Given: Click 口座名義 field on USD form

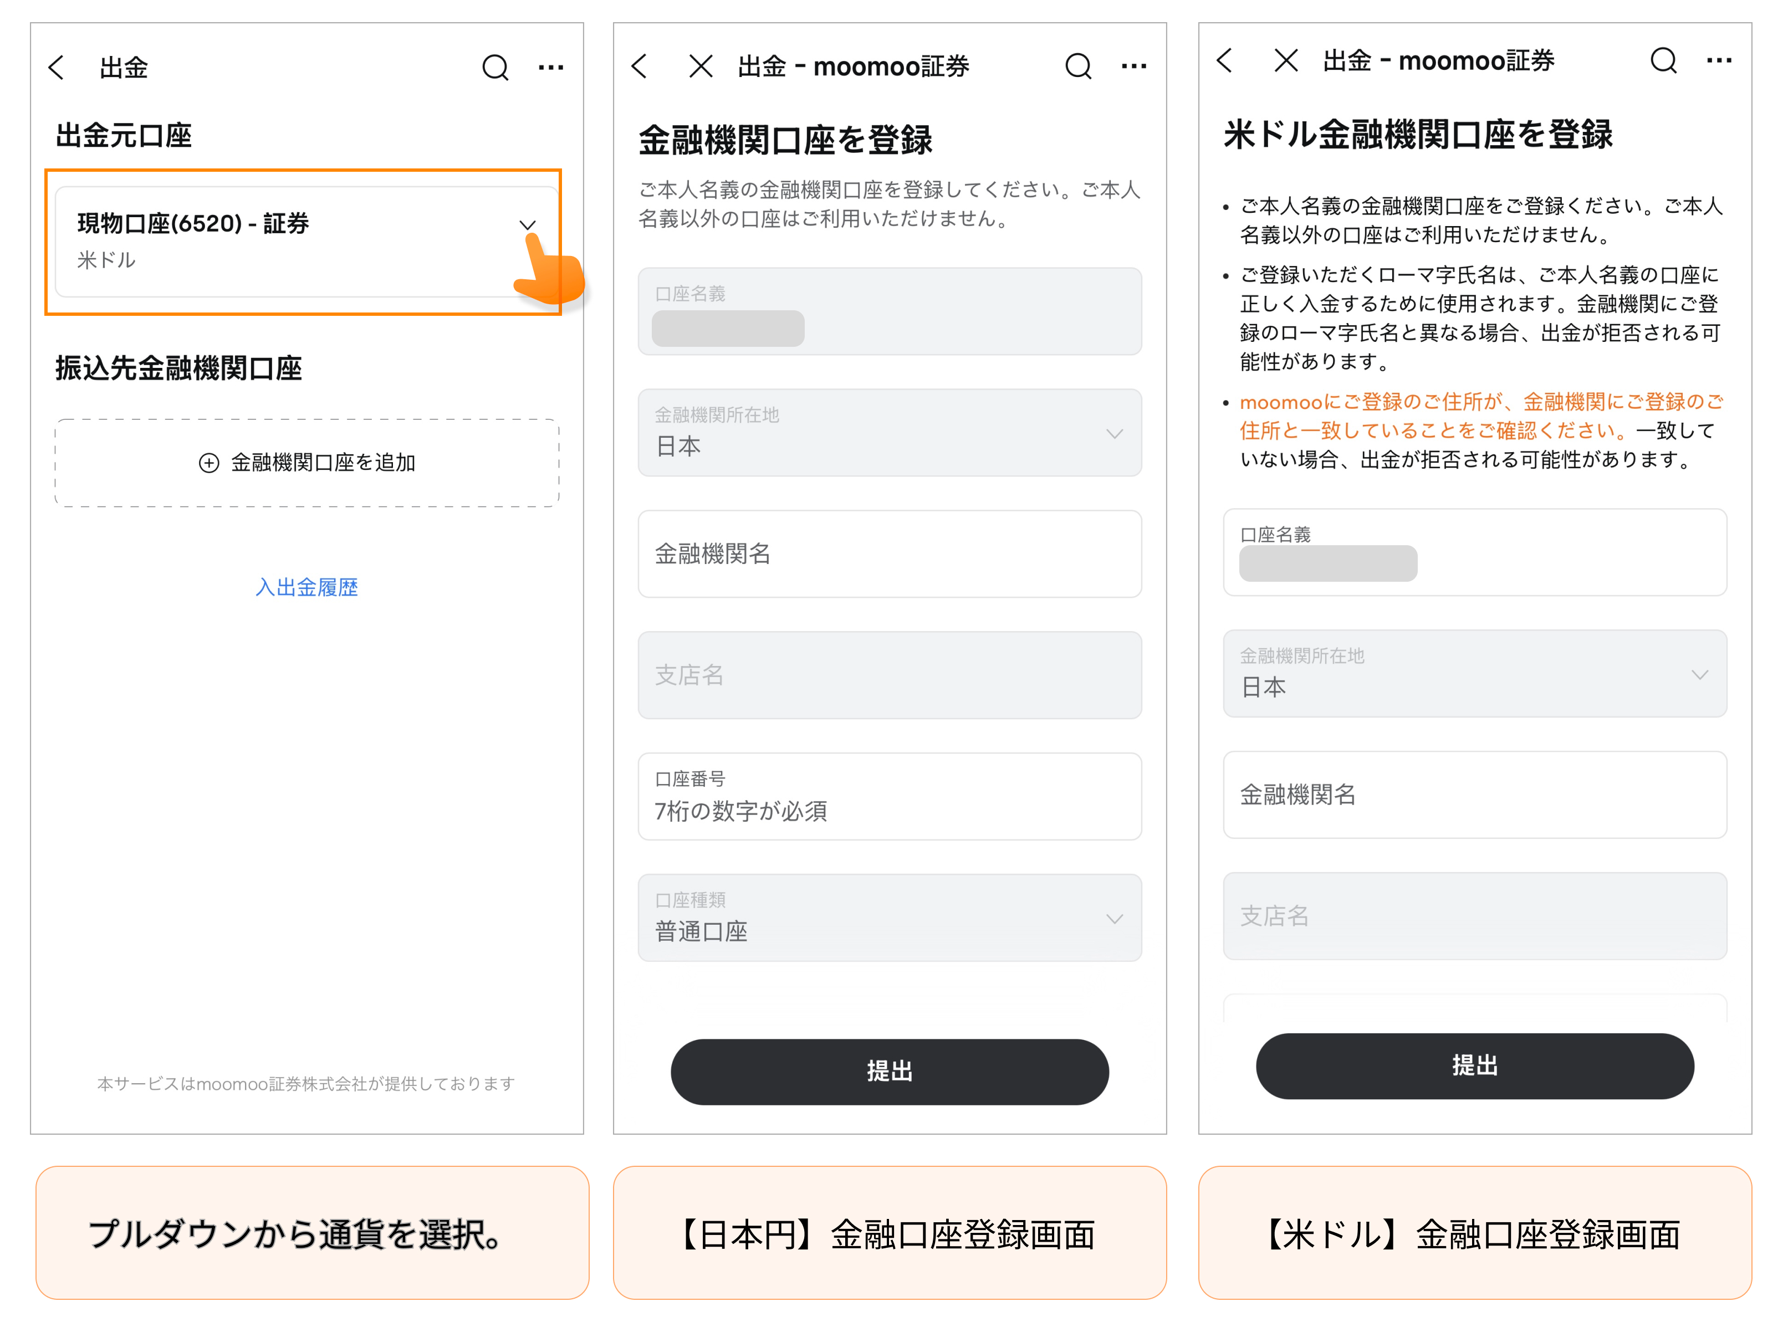Looking at the screenshot, I should pyautogui.click(x=1474, y=552).
